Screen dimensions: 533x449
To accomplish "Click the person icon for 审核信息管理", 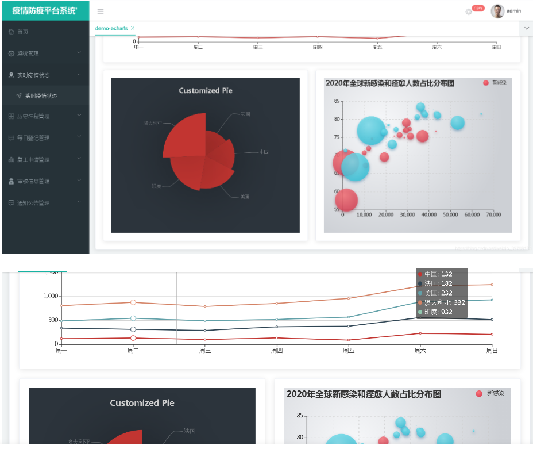I will point(11,181).
